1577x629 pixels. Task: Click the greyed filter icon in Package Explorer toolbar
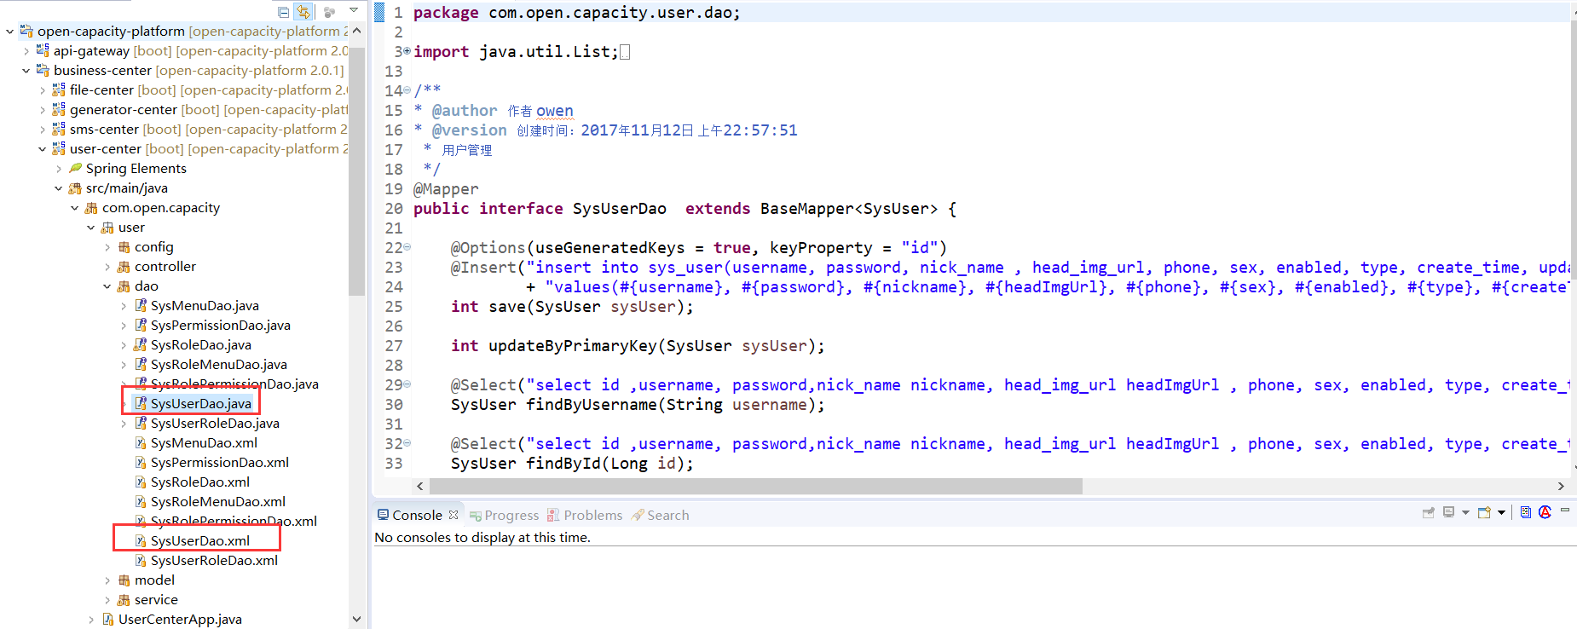[329, 12]
